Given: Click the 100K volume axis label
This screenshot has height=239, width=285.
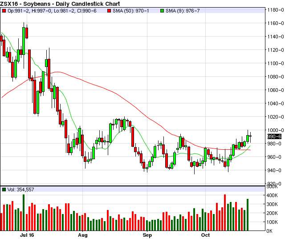Looking at the screenshot, I should tap(272, 222).
